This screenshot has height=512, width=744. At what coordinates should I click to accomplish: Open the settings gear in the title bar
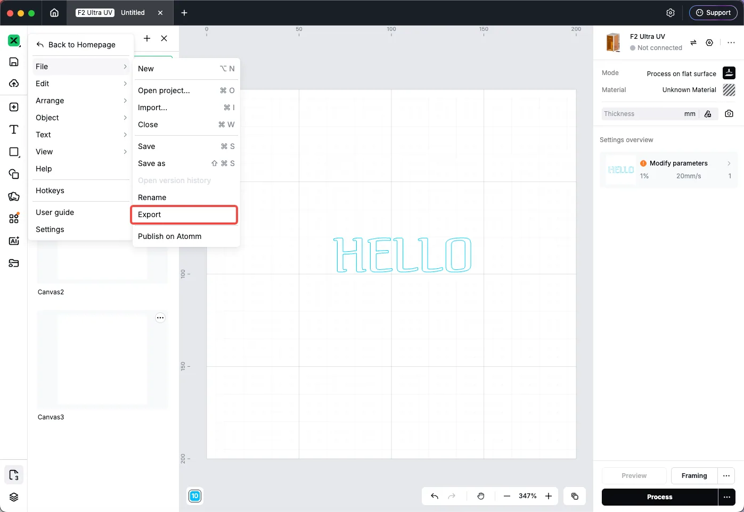click(671, 13)
